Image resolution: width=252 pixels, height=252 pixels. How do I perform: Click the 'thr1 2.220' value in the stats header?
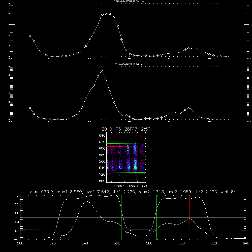(123, 192)
